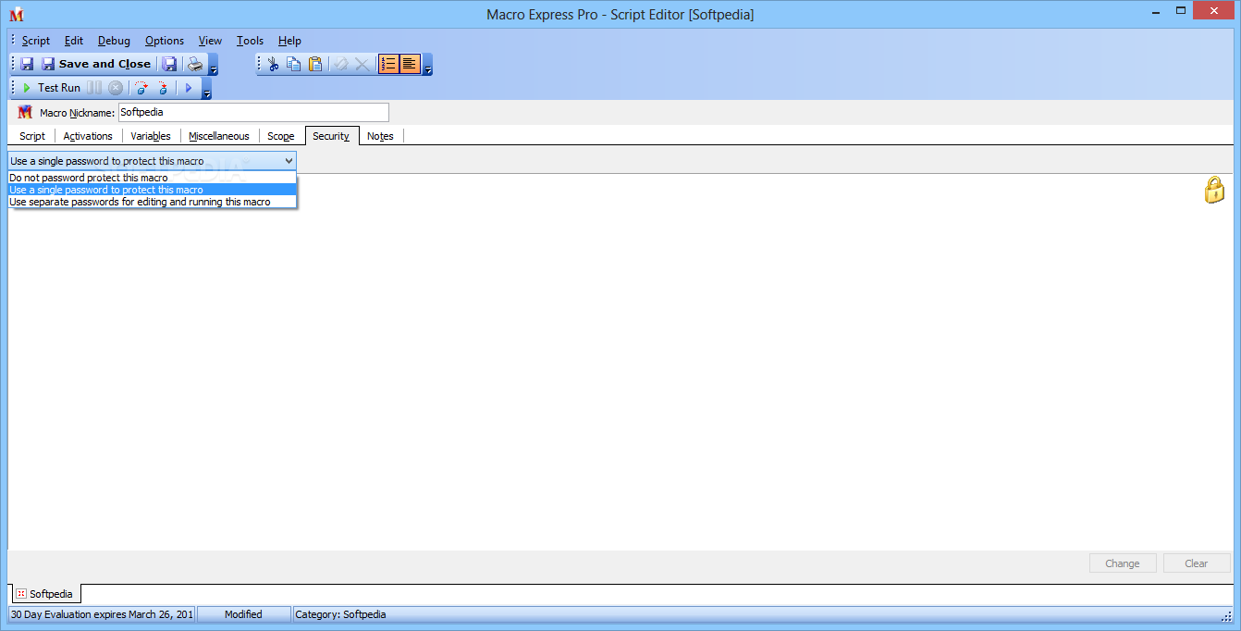Toggle the line numbers icon

point(388,64)
